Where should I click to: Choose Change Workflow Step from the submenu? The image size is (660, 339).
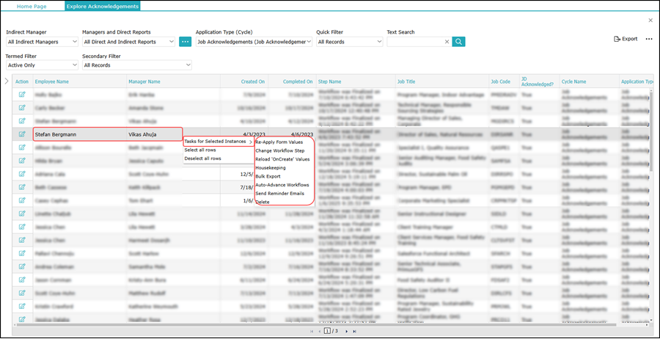click(x=279, y=150)
